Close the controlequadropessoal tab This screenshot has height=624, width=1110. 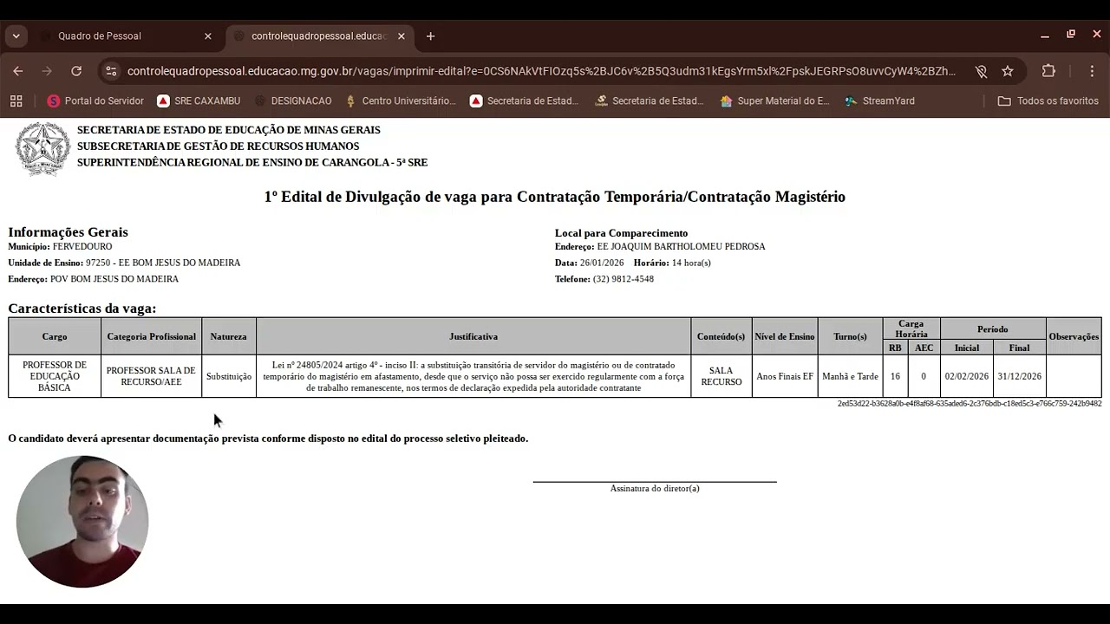click(401, 36)
